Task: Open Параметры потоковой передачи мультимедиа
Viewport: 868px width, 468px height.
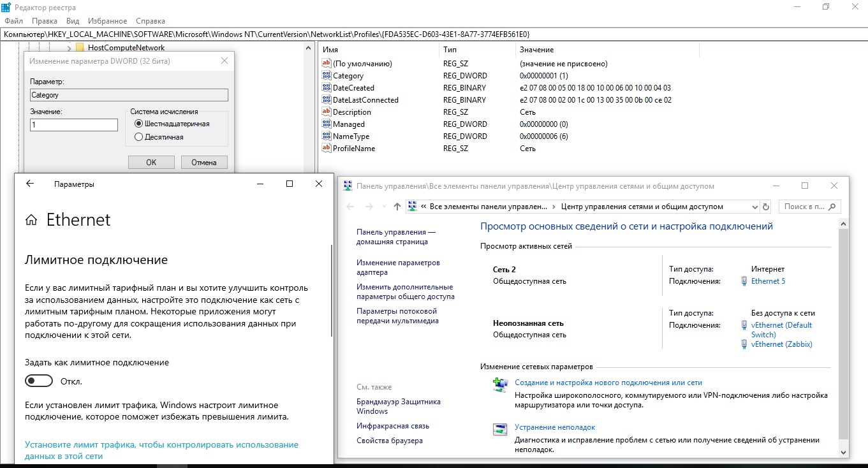Action: 397,316
